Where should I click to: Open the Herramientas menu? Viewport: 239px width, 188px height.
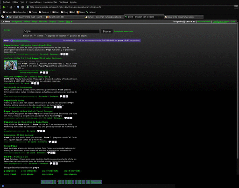[x=50, y=2]
